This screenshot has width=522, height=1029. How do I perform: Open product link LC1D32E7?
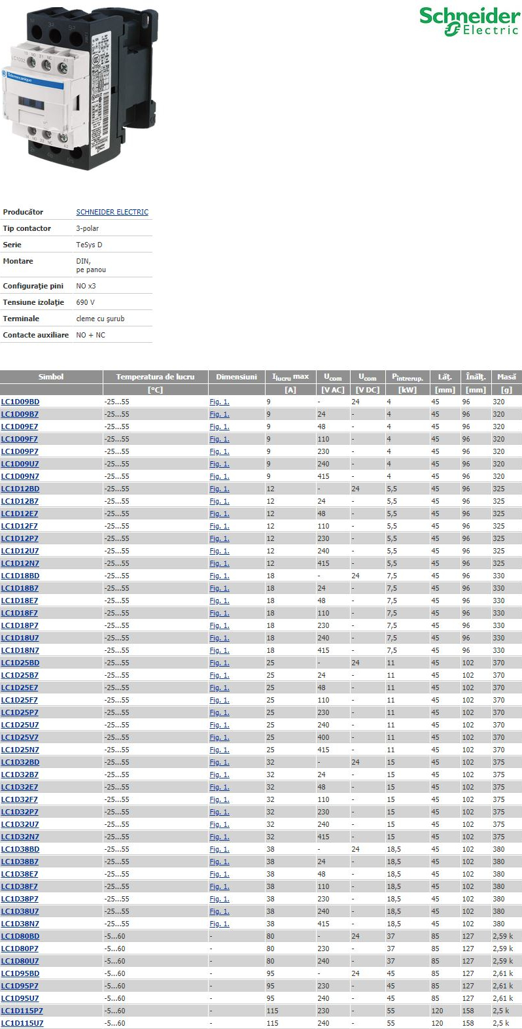coord(20,787)
